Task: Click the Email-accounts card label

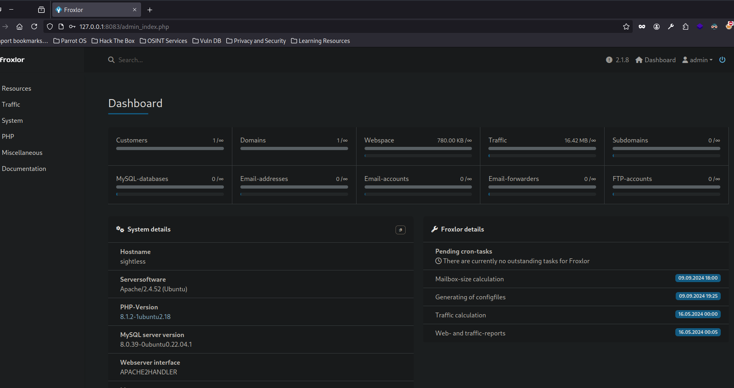Action: pos(387,179)
